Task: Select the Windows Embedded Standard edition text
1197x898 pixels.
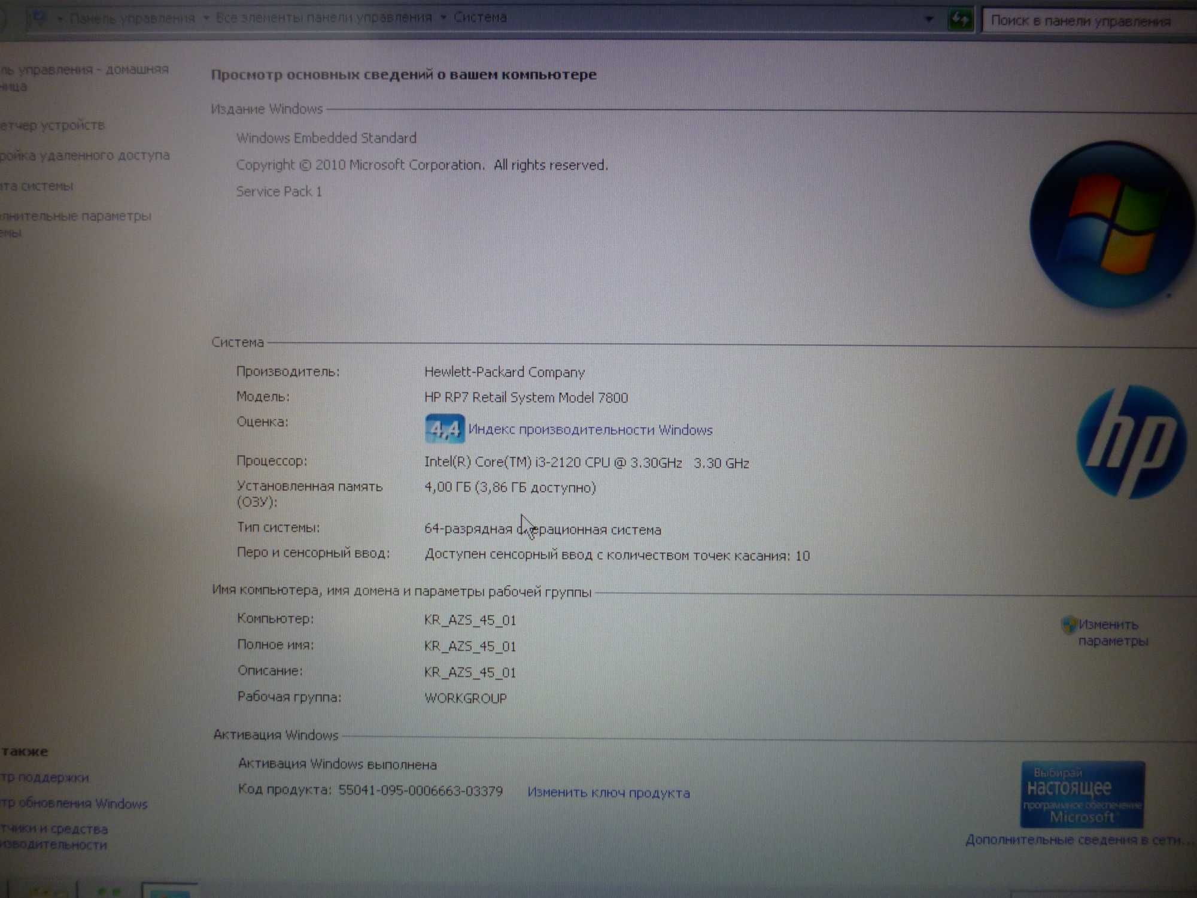Action: click(326, 138)
